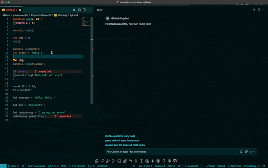268x168 pixels.
Task: Open editor more actions ellipsis
Action: (x=89, y=10)
